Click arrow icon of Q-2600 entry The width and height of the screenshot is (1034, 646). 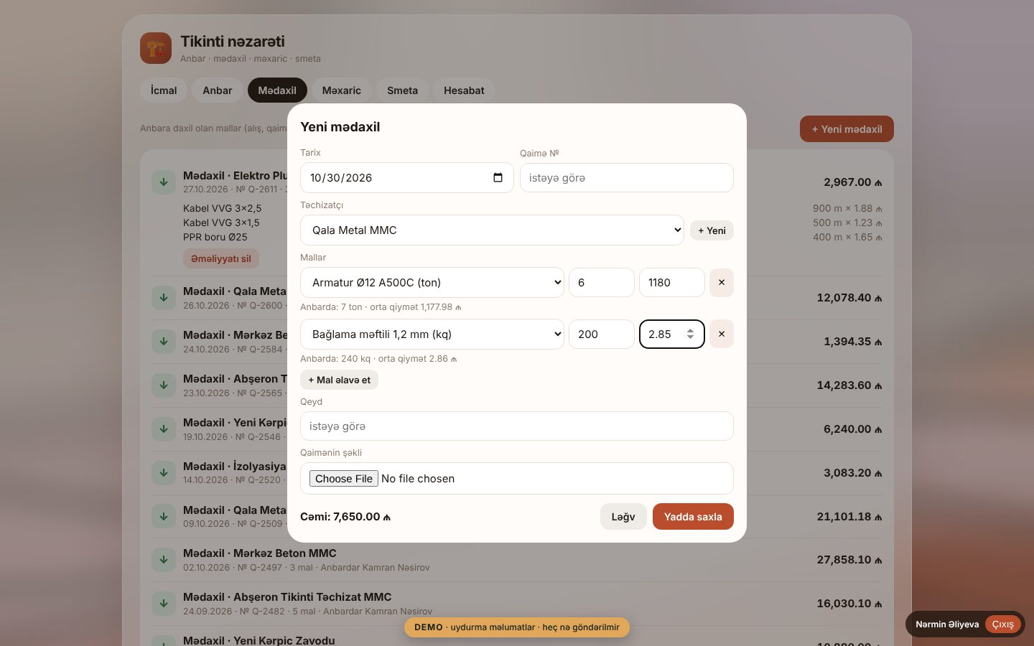coord(164,297)
